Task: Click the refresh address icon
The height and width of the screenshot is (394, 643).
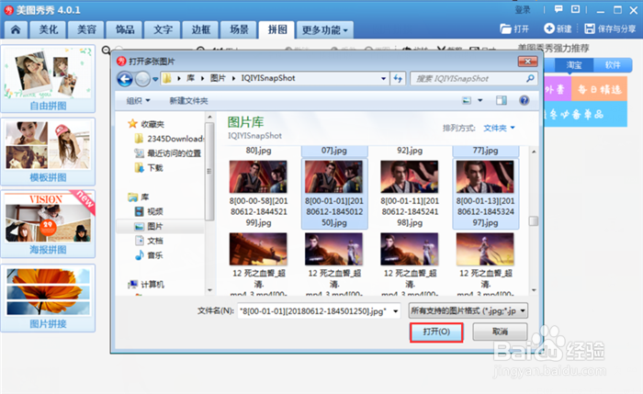Action: 398,78
